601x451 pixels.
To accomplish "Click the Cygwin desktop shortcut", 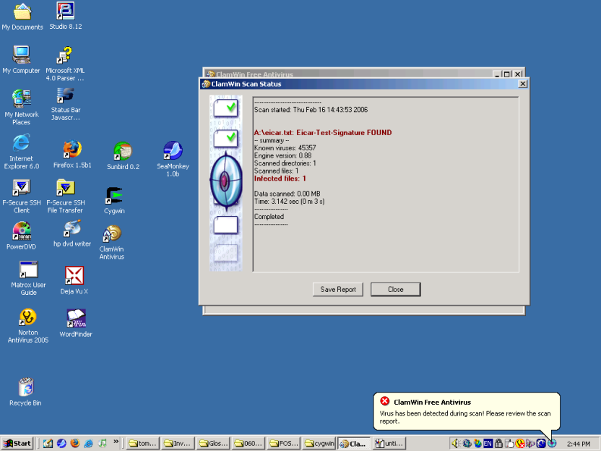I will tap(114, 196).
